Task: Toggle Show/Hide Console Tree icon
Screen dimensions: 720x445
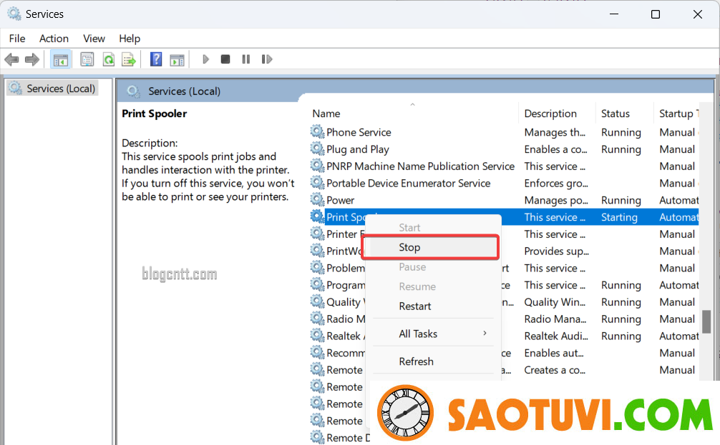Action: click(x=61, y=59)
